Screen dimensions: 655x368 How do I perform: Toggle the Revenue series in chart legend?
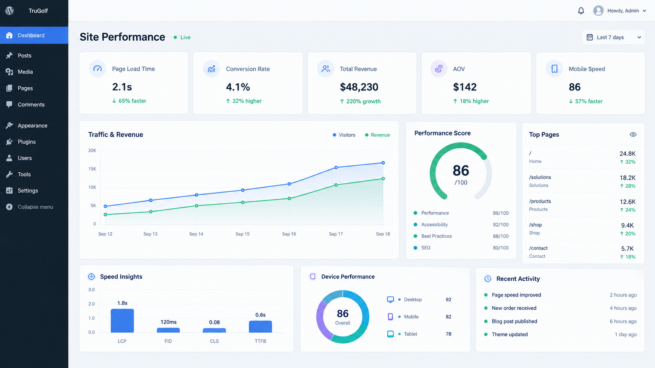[x=377, y=135]
